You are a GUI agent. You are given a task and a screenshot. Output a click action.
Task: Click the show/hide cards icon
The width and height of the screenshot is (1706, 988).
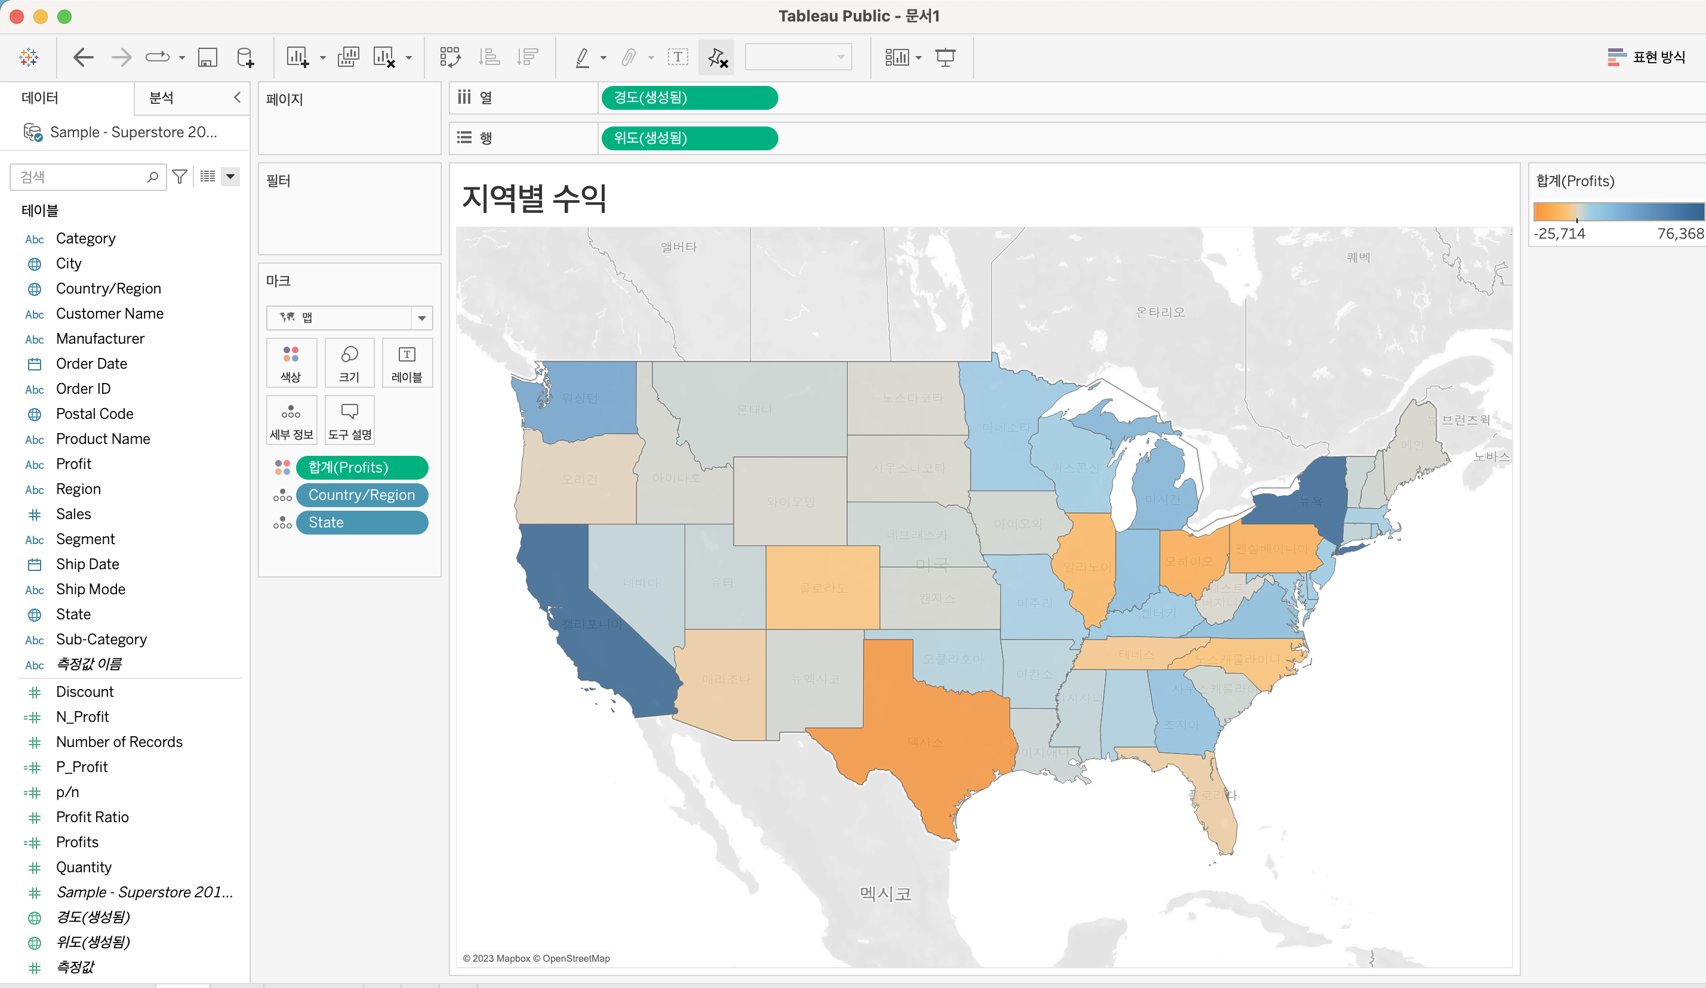pos(897,57)
